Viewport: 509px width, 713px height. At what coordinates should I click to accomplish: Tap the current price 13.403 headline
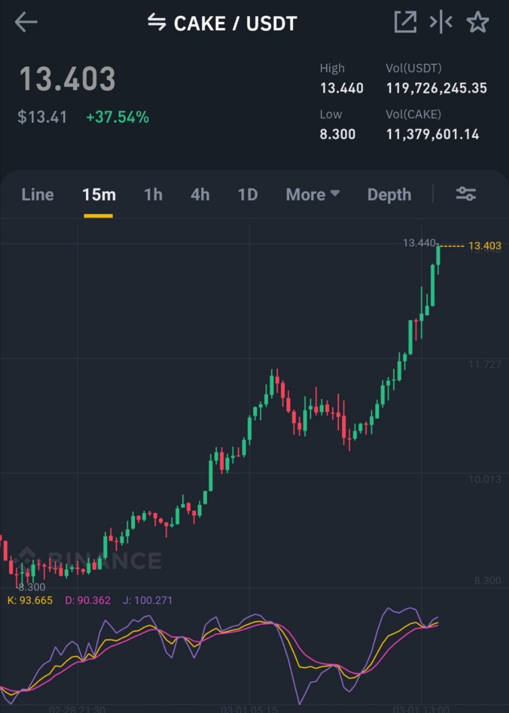click(x=67, y=79)
